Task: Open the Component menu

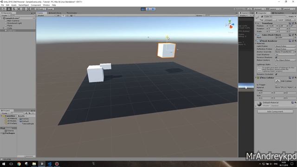Action: (36, 5)
